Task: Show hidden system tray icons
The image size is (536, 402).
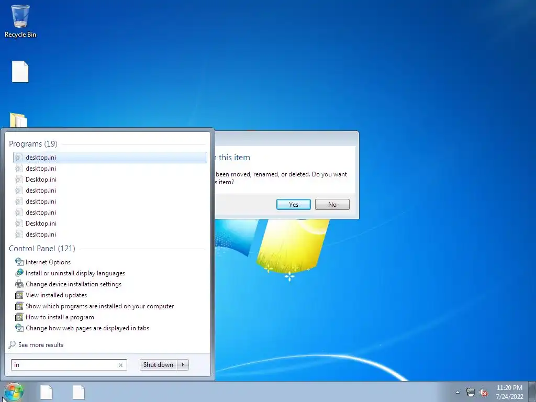Action: click(x=457, y=392)
